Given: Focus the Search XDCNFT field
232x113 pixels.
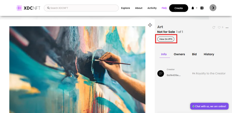Looking at the screenshot, I should (81, 8).
